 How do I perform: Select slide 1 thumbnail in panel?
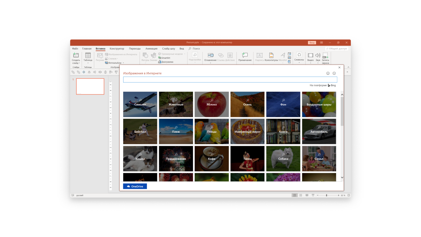pyautogui.click(x=90, y=86)
